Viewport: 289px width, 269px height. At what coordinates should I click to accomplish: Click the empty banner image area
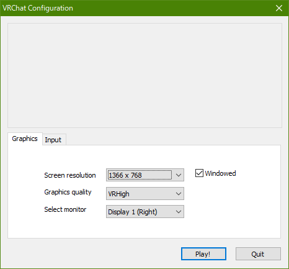(x=144, y=75)
